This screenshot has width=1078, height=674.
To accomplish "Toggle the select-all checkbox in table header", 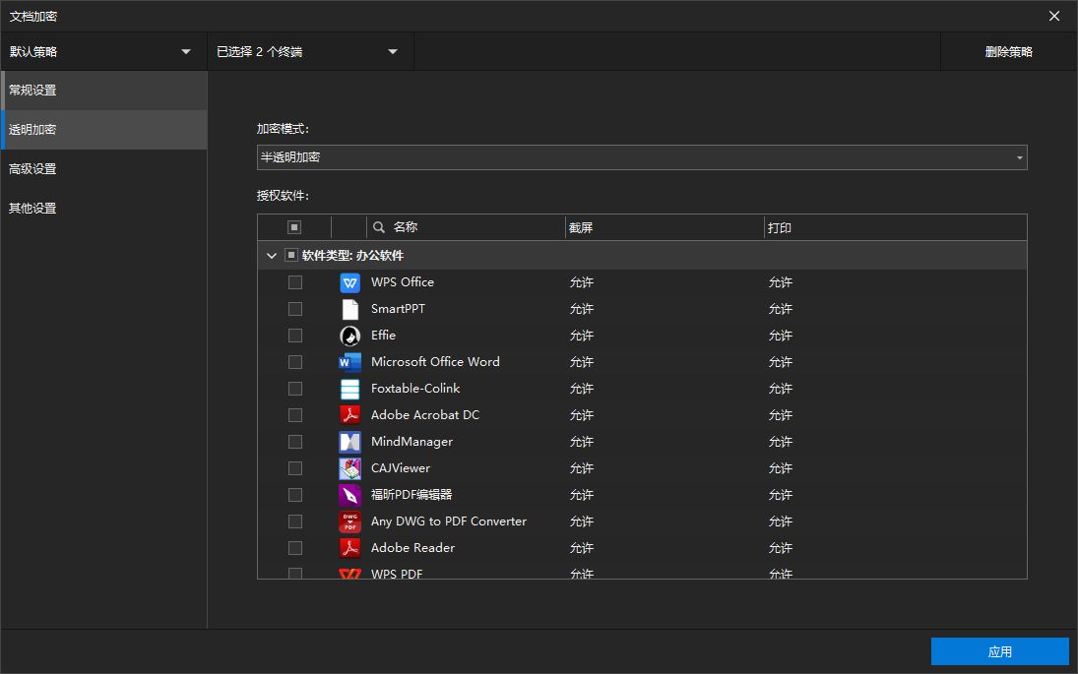I will [294, 226].
